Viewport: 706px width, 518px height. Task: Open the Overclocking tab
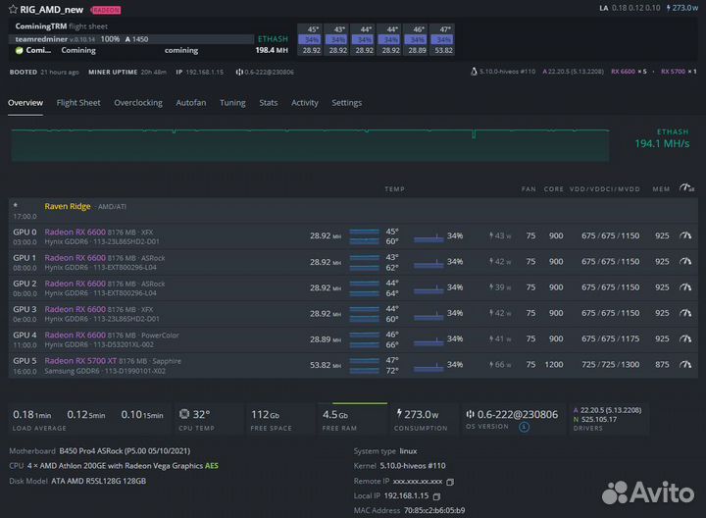coord(138,103)
